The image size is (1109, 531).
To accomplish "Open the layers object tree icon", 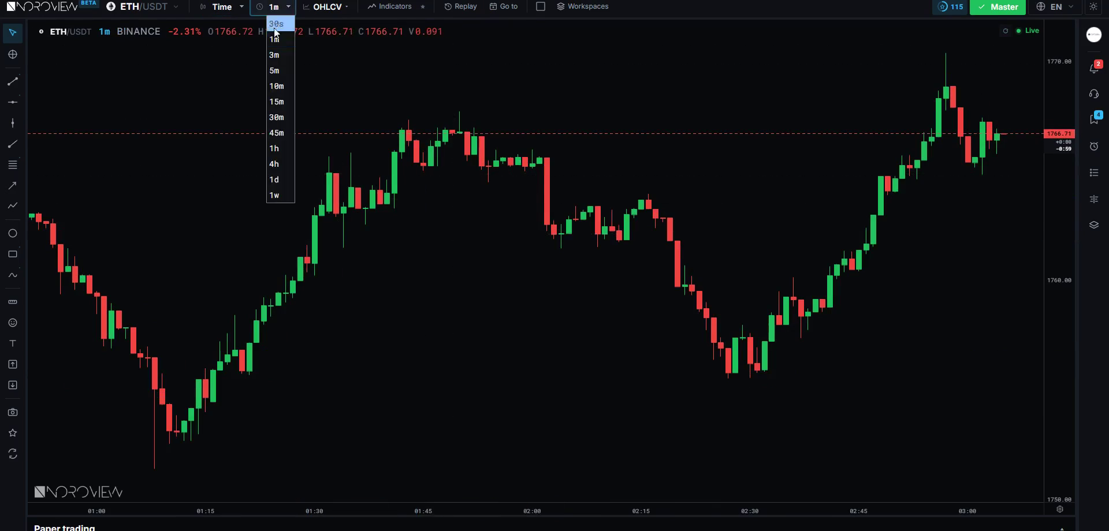I will pos(1094,225).
